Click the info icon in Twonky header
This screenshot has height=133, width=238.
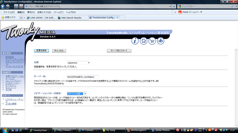point(135,41)
